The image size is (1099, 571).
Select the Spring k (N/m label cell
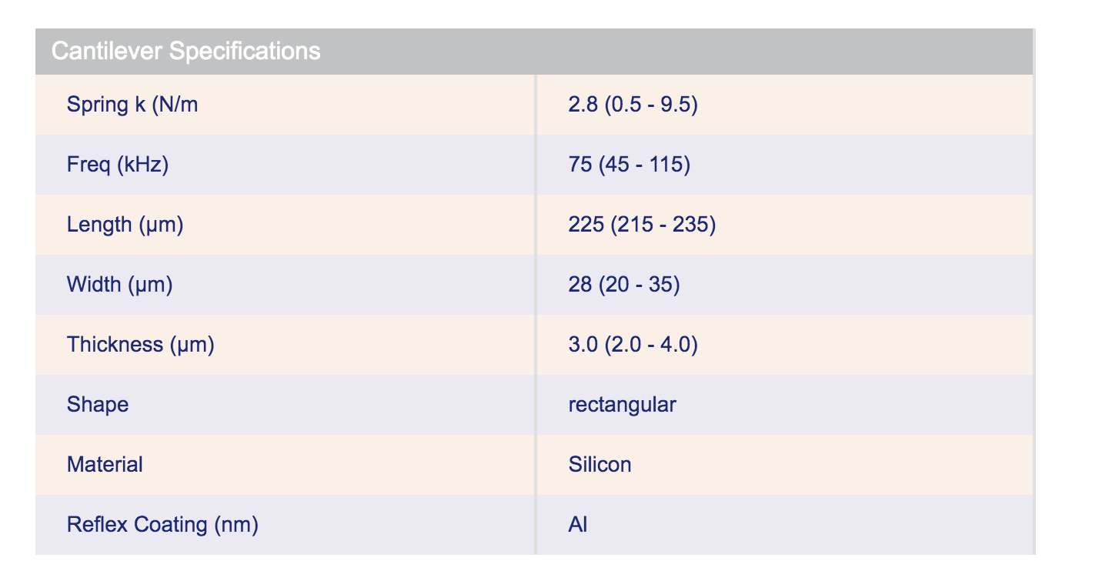point(132,105)
